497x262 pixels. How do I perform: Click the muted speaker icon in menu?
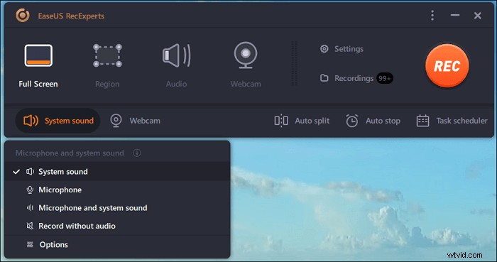click(30, 226)
